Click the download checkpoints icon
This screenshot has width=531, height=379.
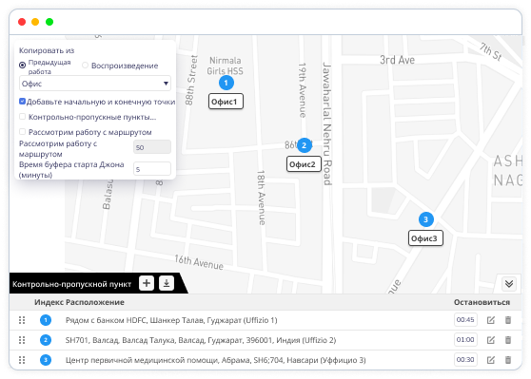coord(167,283)
